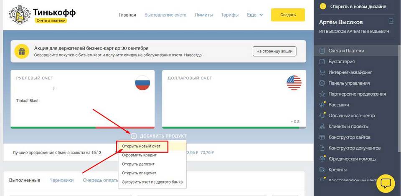
Task: Click the gift icon in promo banner
Action: pyautogui.click(x=22, y=51)
